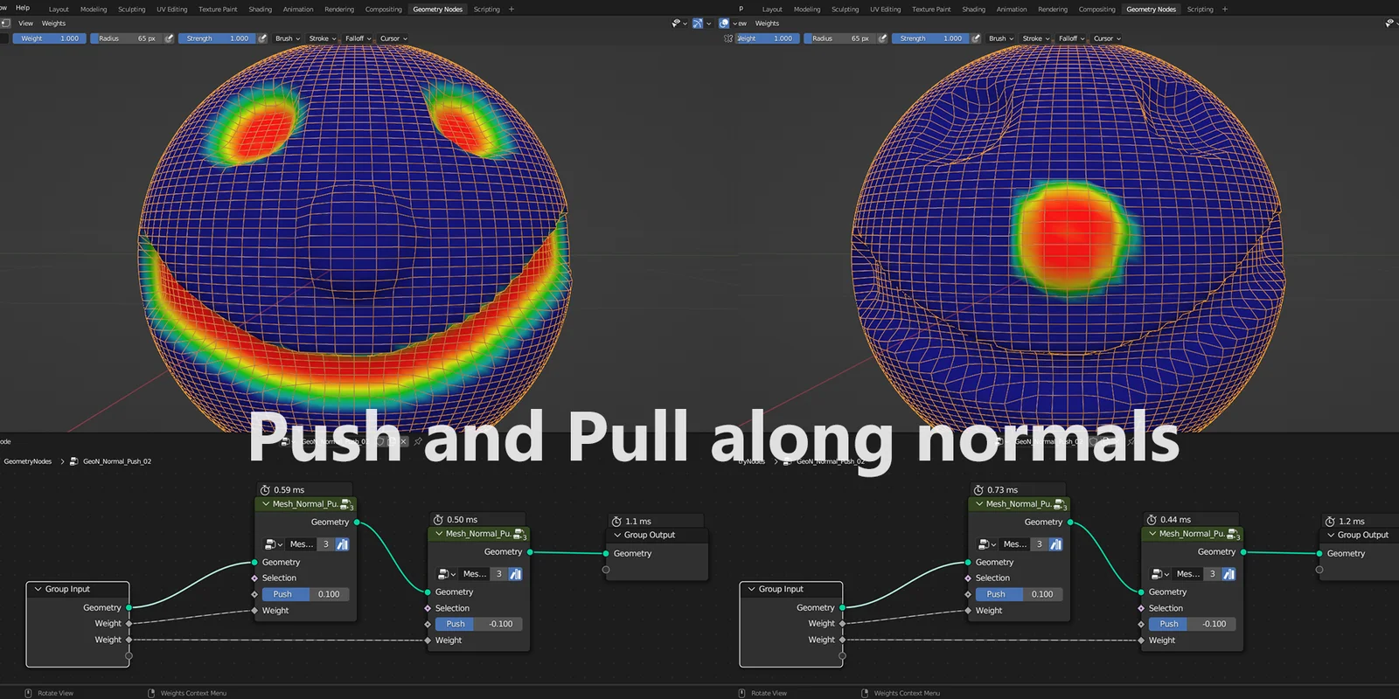Open the Brush dropdown in left window
1399x699 pixels.
tap(288, 38)
